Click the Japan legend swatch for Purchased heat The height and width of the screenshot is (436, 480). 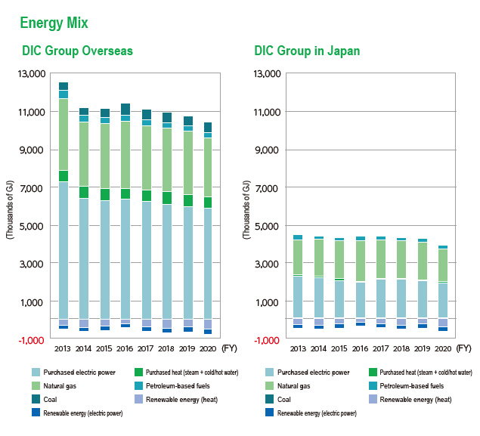pyautogui.click(x=373, y=372)
